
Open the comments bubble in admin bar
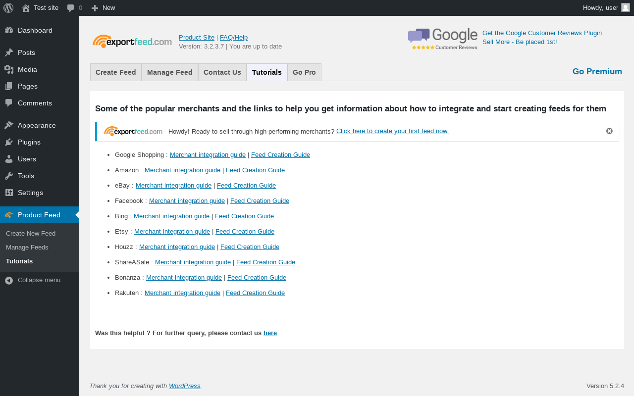pyautogui.click(x=71, y=8)
